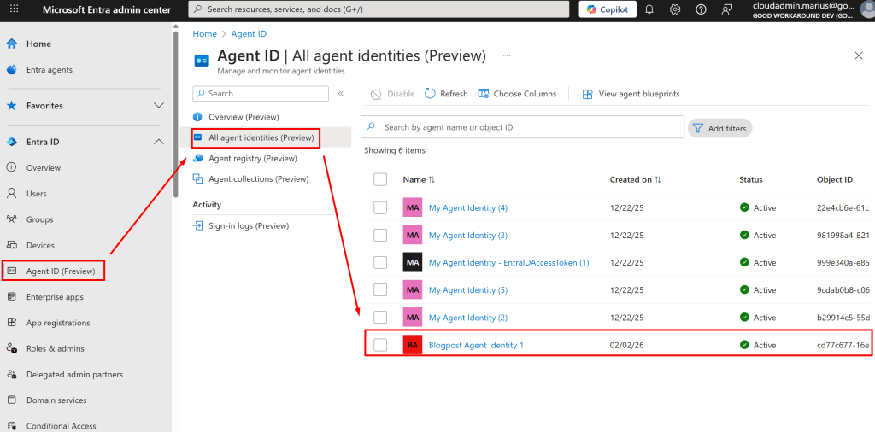Expand the Favorites section chevron

click(x=158, y=106)
